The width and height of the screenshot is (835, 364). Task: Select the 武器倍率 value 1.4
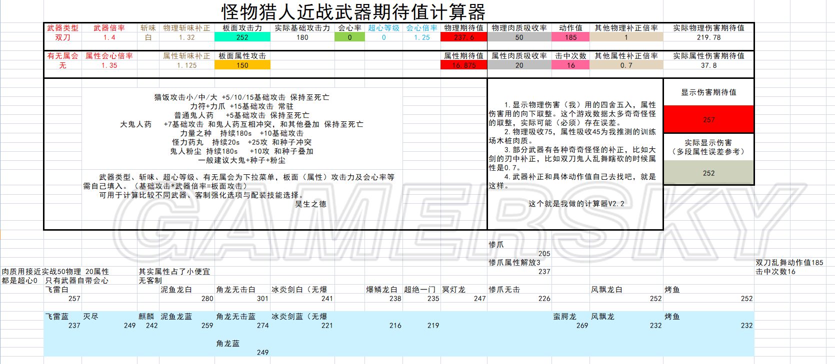point(109,37)
